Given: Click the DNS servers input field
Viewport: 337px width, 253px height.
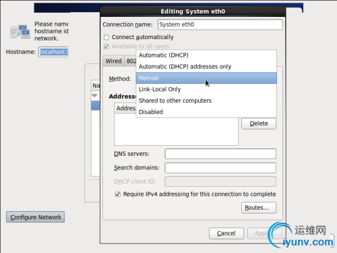Looking at the screenshot, I should click(x=220, y=154).
